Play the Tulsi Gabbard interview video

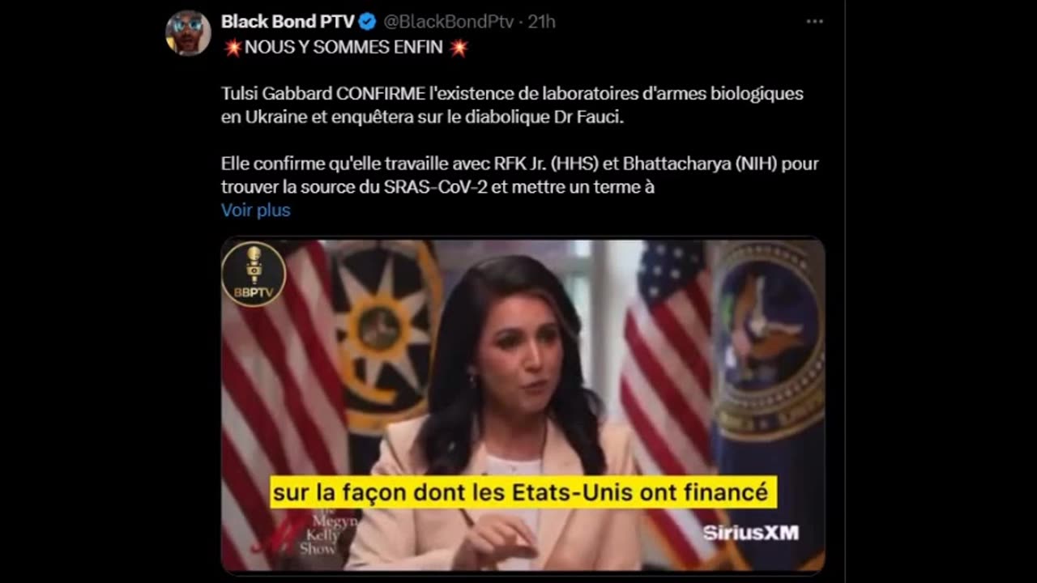click(x=523, y=405)
